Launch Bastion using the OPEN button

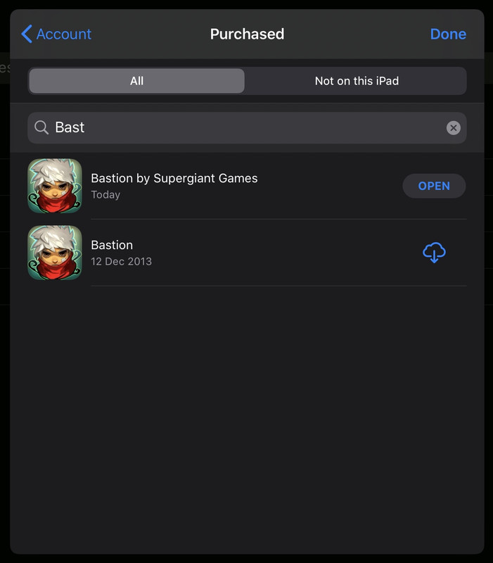[x=434, y=186]
